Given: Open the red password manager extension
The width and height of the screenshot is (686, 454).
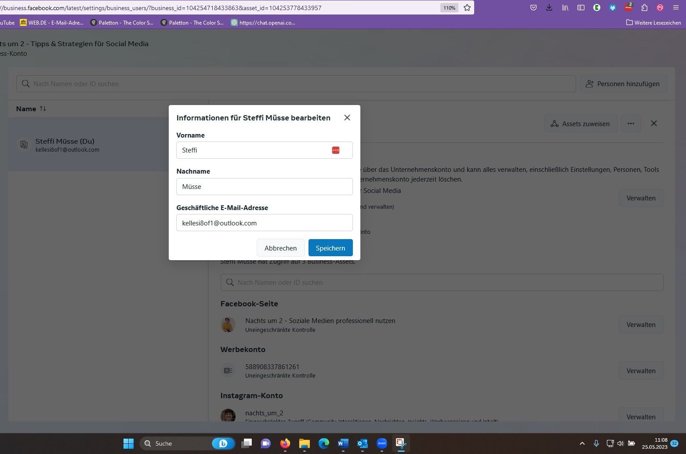Looking at the screenshot, I should tap(628, 7).
